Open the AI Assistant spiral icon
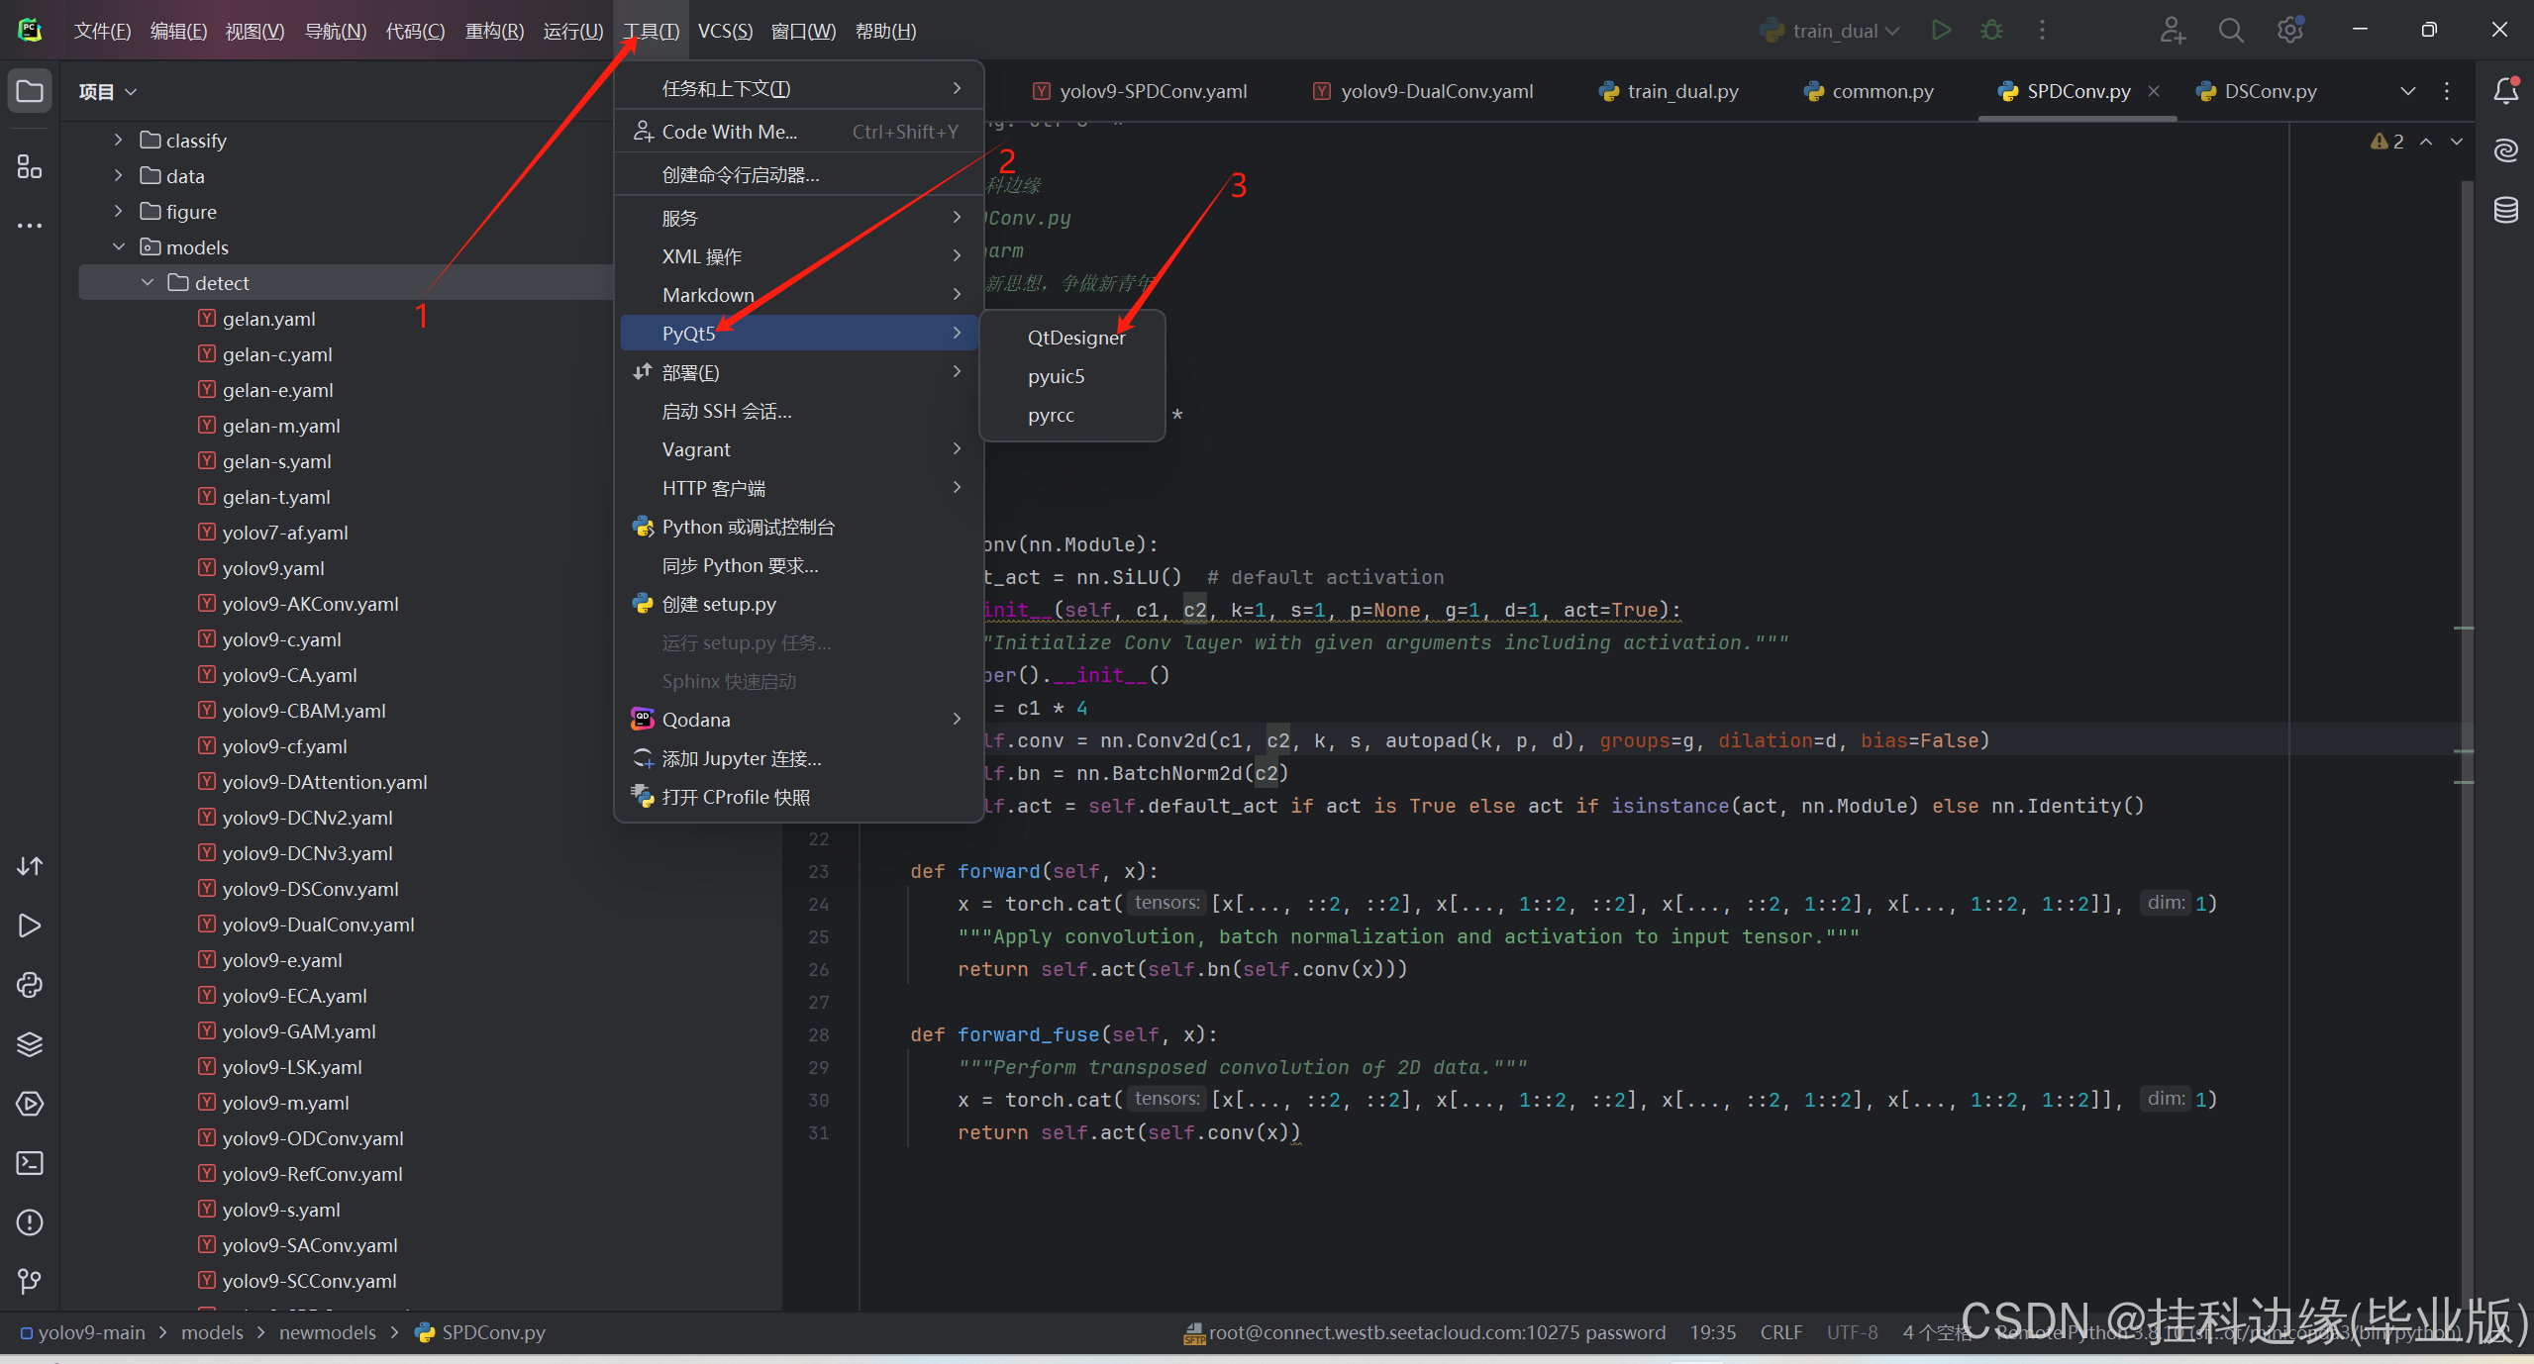 [x=2505, y=150]
